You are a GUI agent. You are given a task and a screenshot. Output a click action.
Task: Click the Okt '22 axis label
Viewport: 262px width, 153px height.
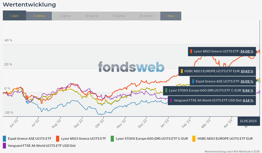click(x=100, y=124)
